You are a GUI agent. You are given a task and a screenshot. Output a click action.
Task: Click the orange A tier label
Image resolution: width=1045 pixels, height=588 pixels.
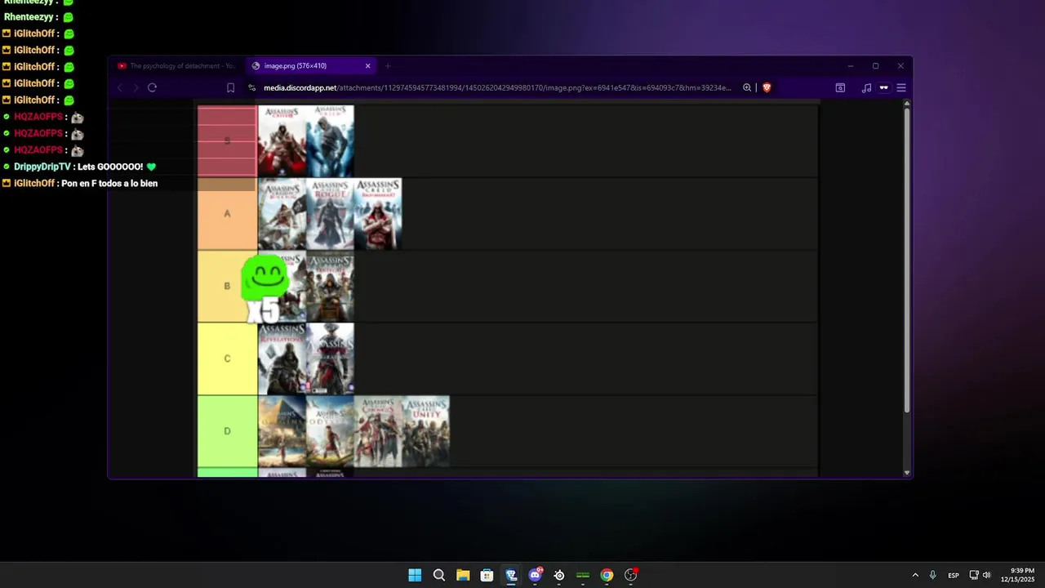pos(227,214)
